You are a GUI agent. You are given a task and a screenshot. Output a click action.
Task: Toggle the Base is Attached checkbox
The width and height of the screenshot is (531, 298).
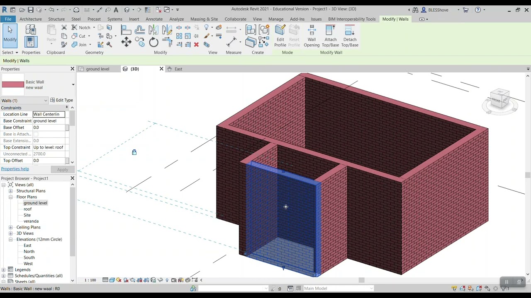(36, 134)
